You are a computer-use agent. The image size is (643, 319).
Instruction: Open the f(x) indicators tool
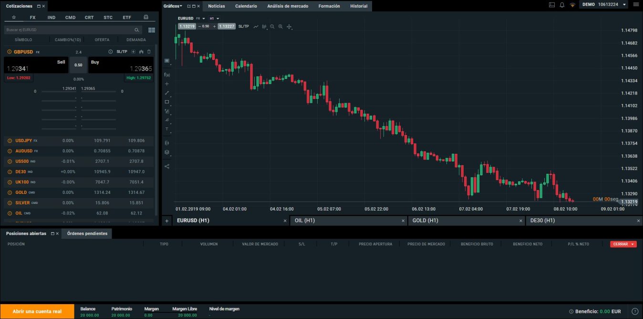[x=167, y=74]
